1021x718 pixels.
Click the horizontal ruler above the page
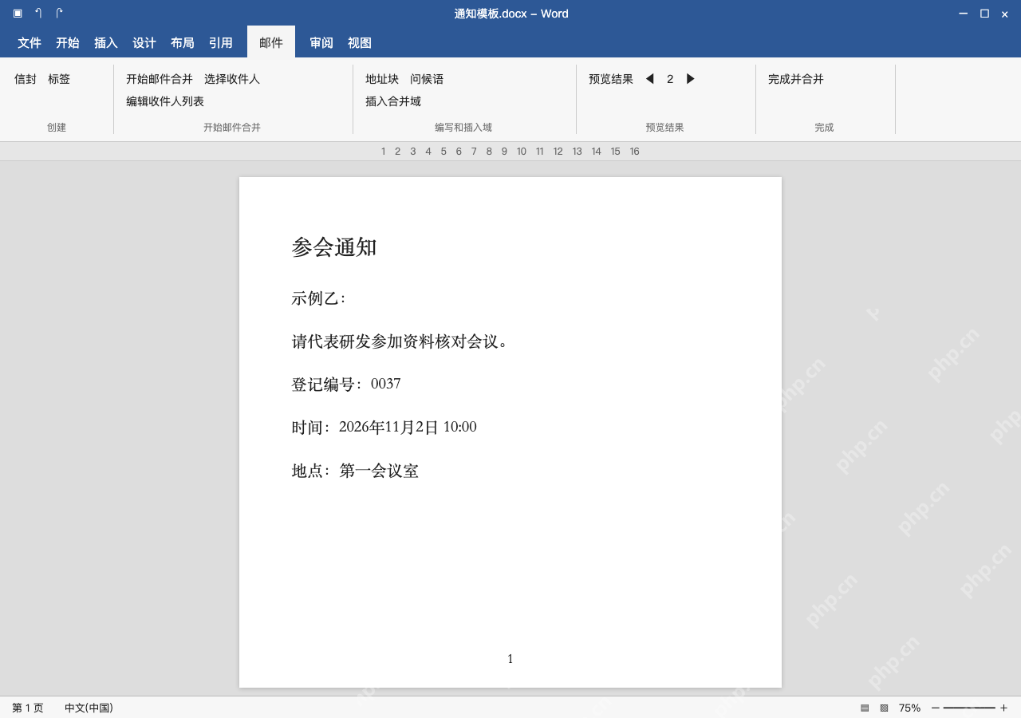(510, 152)
